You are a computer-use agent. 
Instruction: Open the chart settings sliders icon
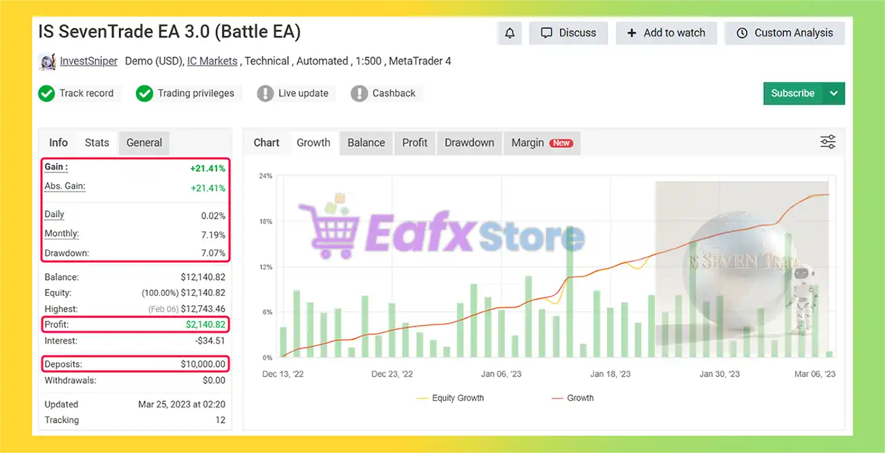point(828,142)
